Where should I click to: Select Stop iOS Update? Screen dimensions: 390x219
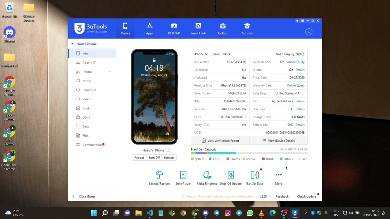(231, 178)
